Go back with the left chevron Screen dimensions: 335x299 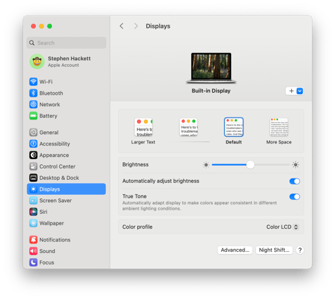point(122,26)
